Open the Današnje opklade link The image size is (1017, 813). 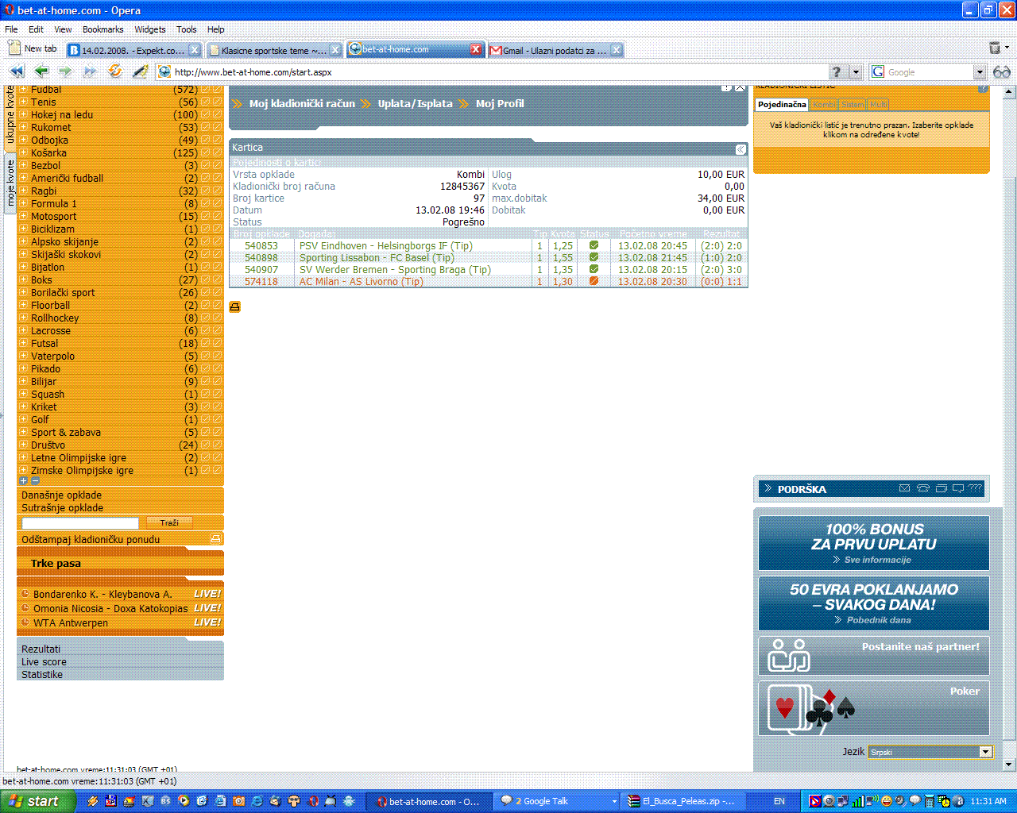point(61,495)
